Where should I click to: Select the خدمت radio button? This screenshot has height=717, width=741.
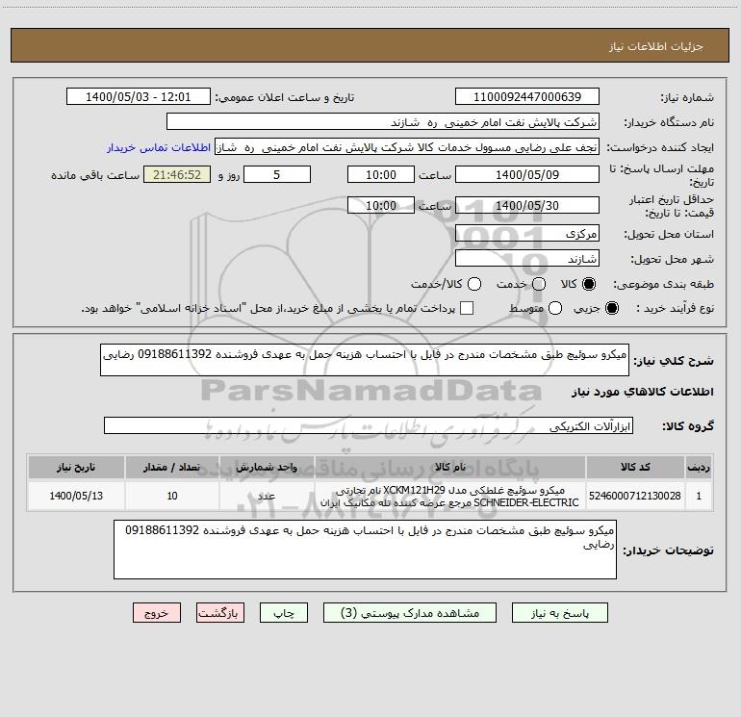(539, 284)
